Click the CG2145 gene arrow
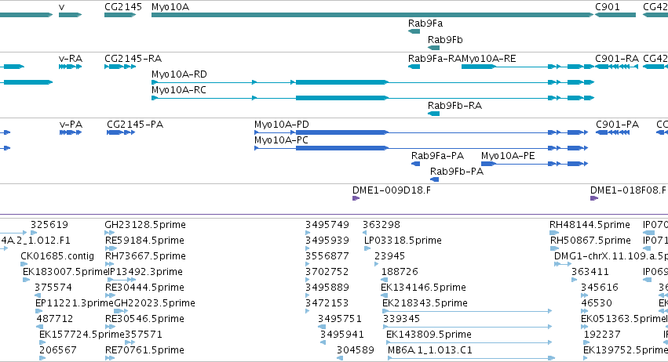 point(120,15)
